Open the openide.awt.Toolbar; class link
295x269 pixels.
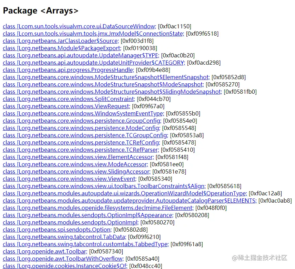click(45, 252)
